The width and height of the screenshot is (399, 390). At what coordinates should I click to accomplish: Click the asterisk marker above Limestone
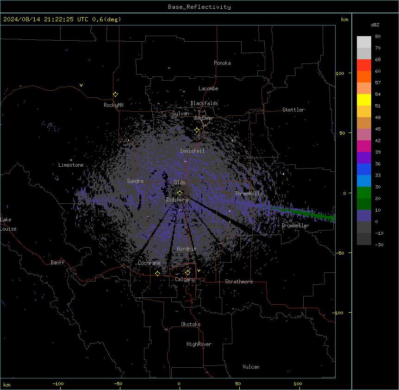(x=71, y=160)
